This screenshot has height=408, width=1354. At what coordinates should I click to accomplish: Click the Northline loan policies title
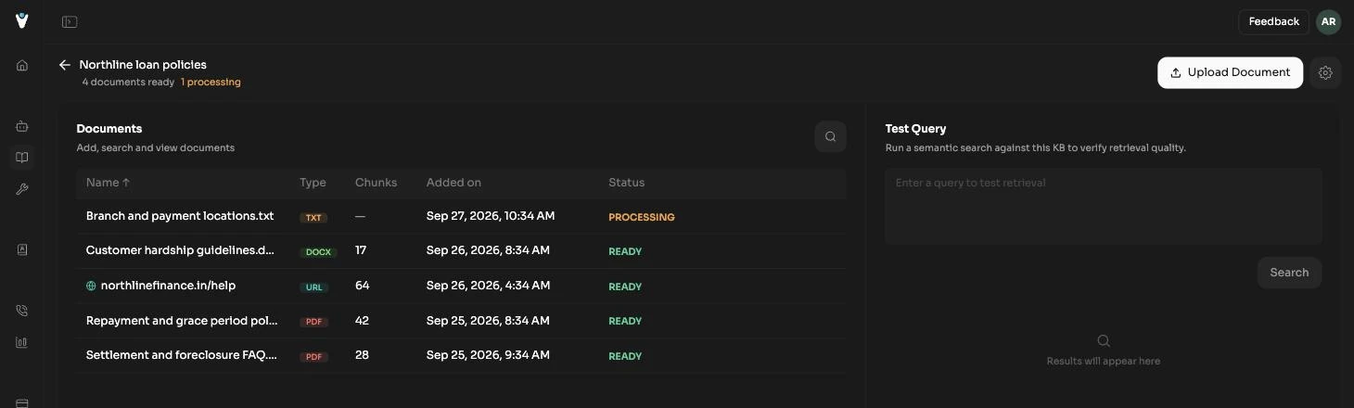click(143, 65)
